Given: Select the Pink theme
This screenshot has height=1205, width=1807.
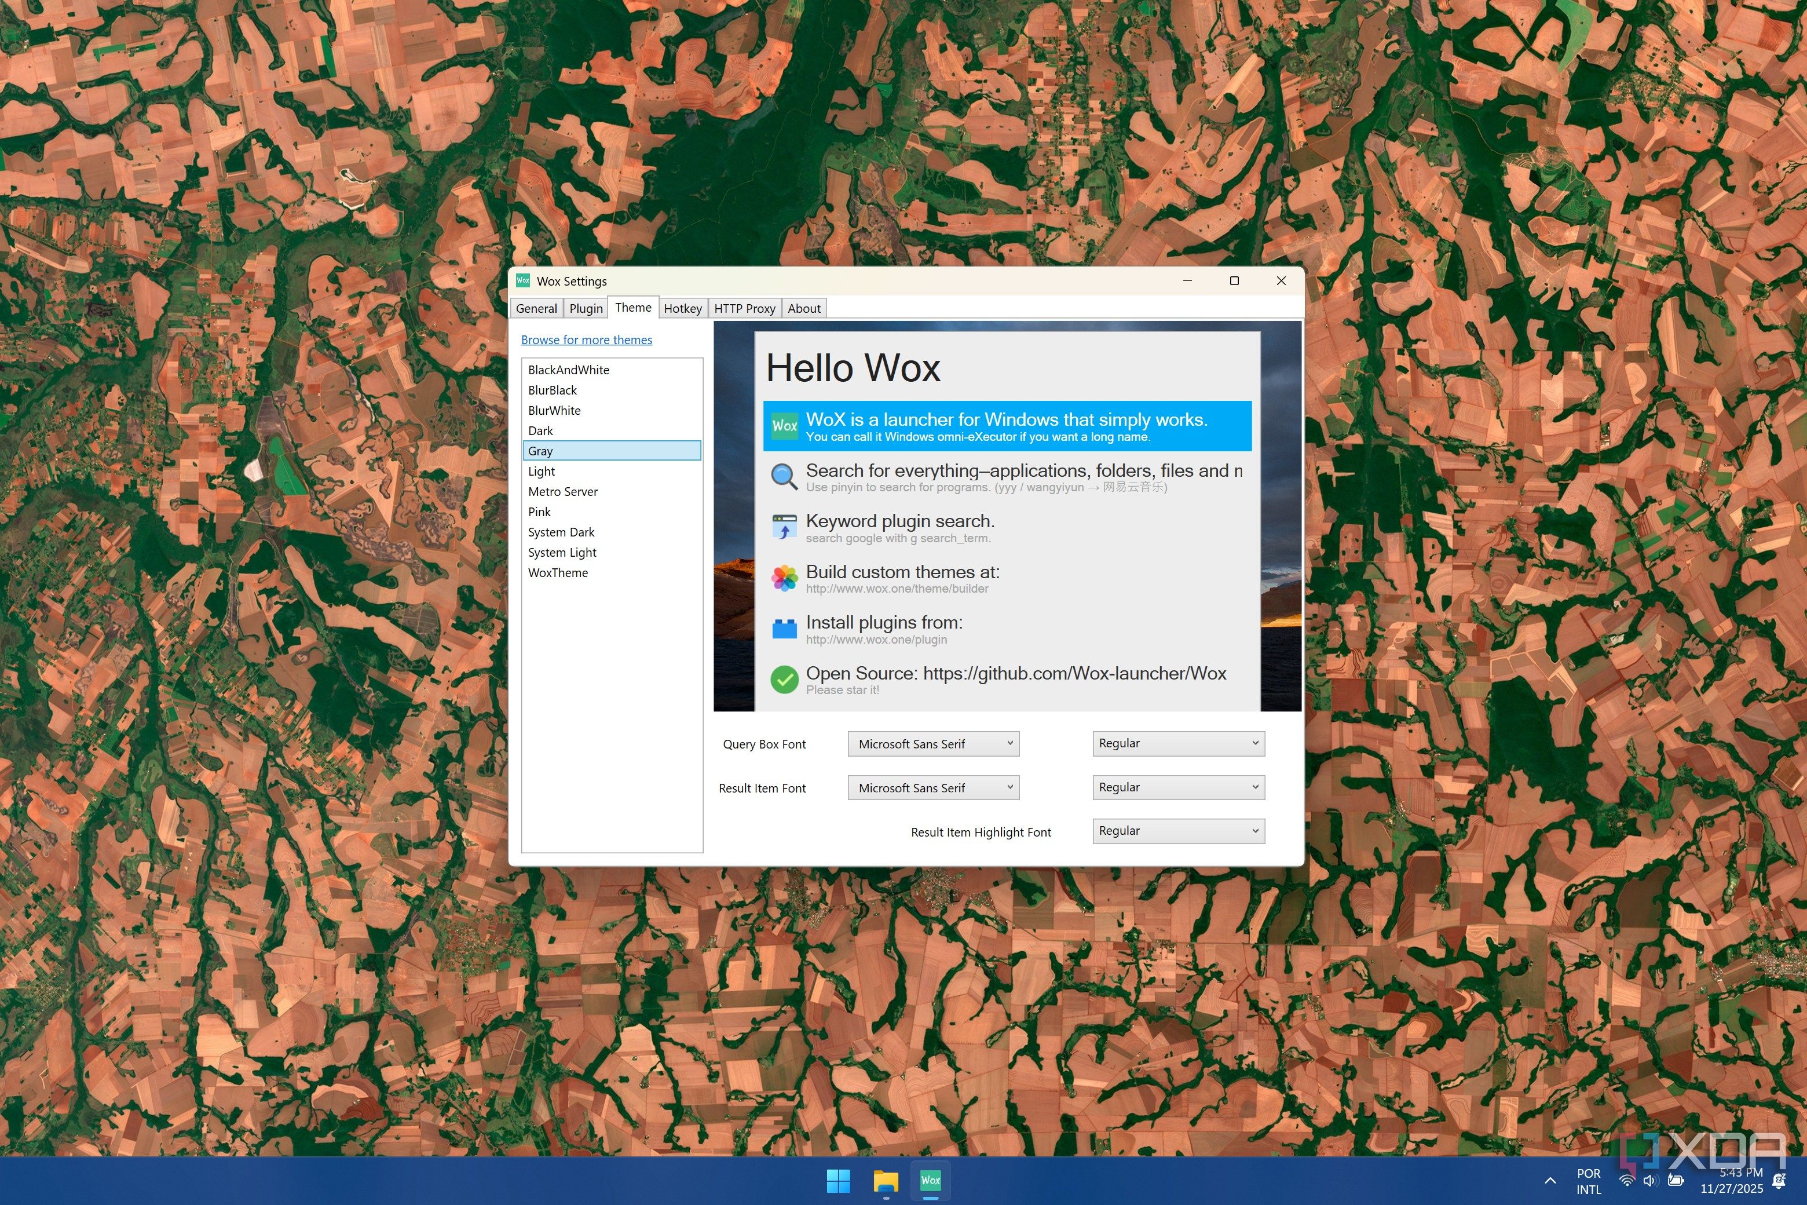Looking at the screenshot, I should click(x=612, y=512).
